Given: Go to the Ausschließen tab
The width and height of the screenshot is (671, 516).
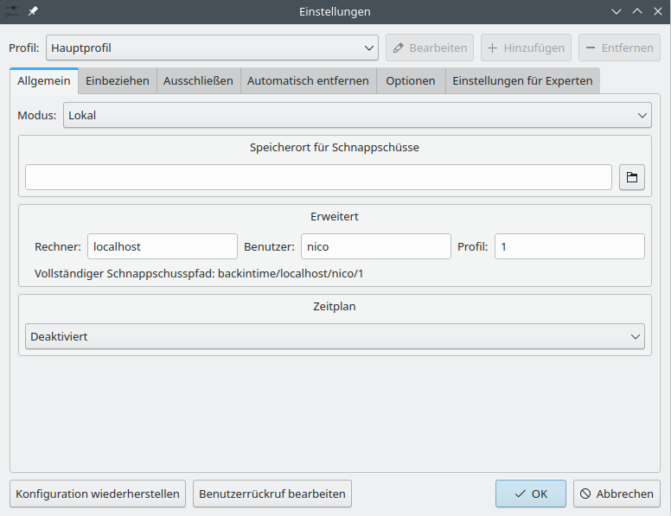Looking at the screenshot, I should click(x=198, y=81).
